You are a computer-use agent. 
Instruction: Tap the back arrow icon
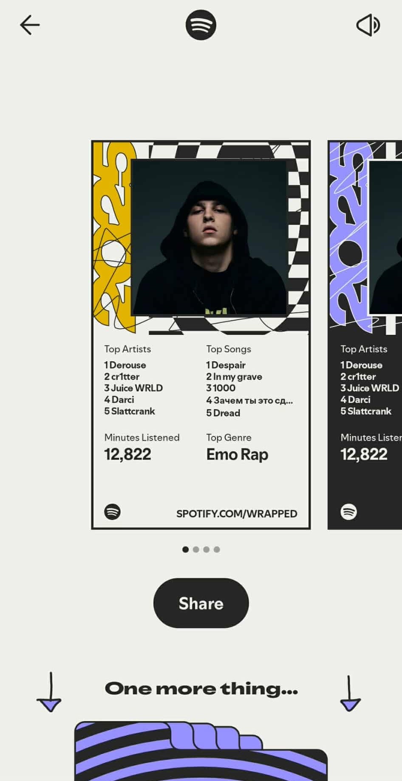coord(30,25)
